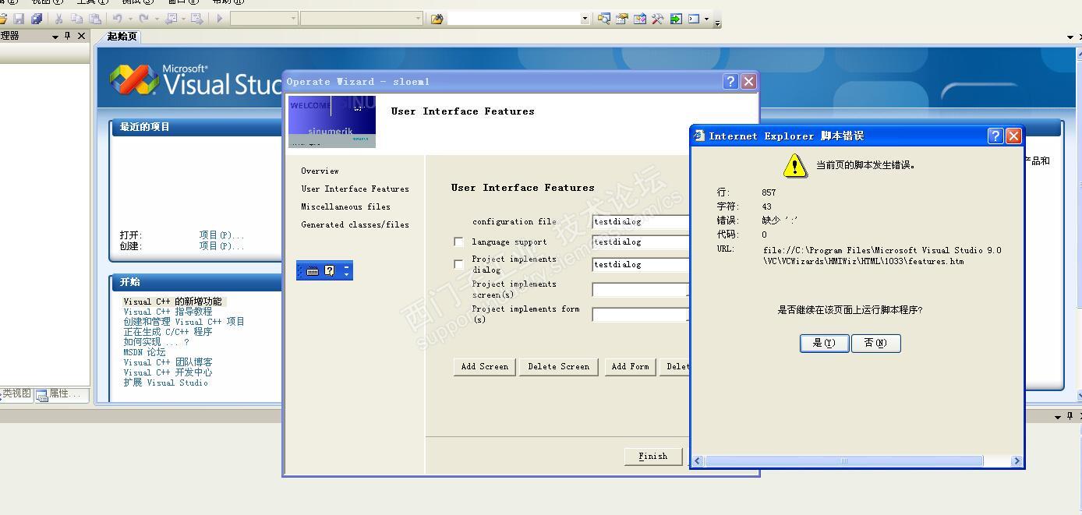Switch to the 类视图 bottom tab
This screenshot has height=515, width=1082.
click(16, 394)
